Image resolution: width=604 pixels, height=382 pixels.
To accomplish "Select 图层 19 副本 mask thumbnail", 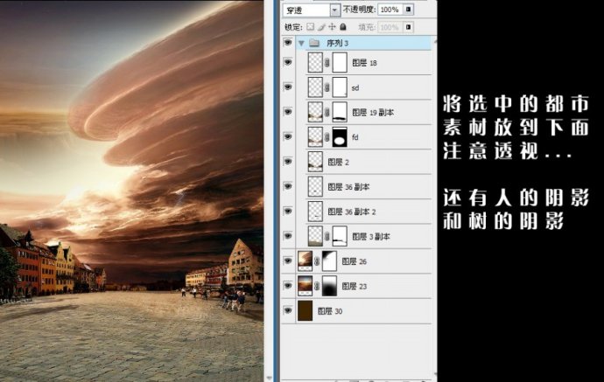I will (340, 112).
